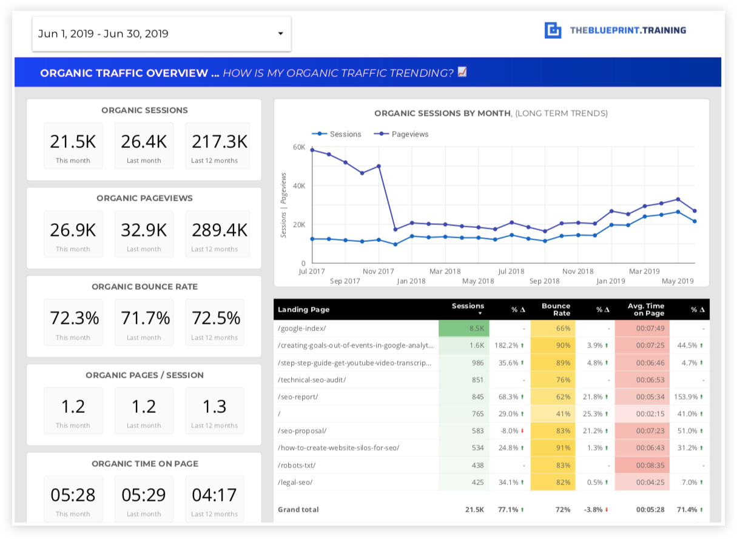The width and height of the screenshot is (737, 539).
Task: Click the red down arrow beside -3.8%
Action: coord(607,510)
